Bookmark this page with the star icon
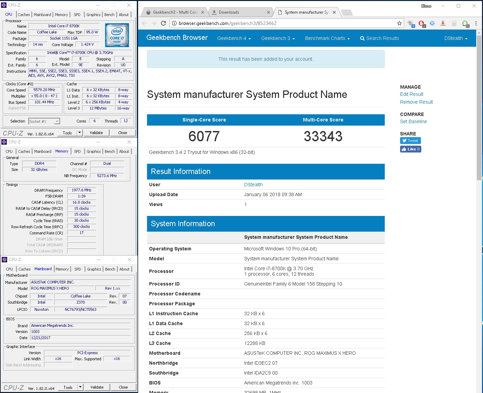This screenshot has width=483, height=393. point(399,23)
